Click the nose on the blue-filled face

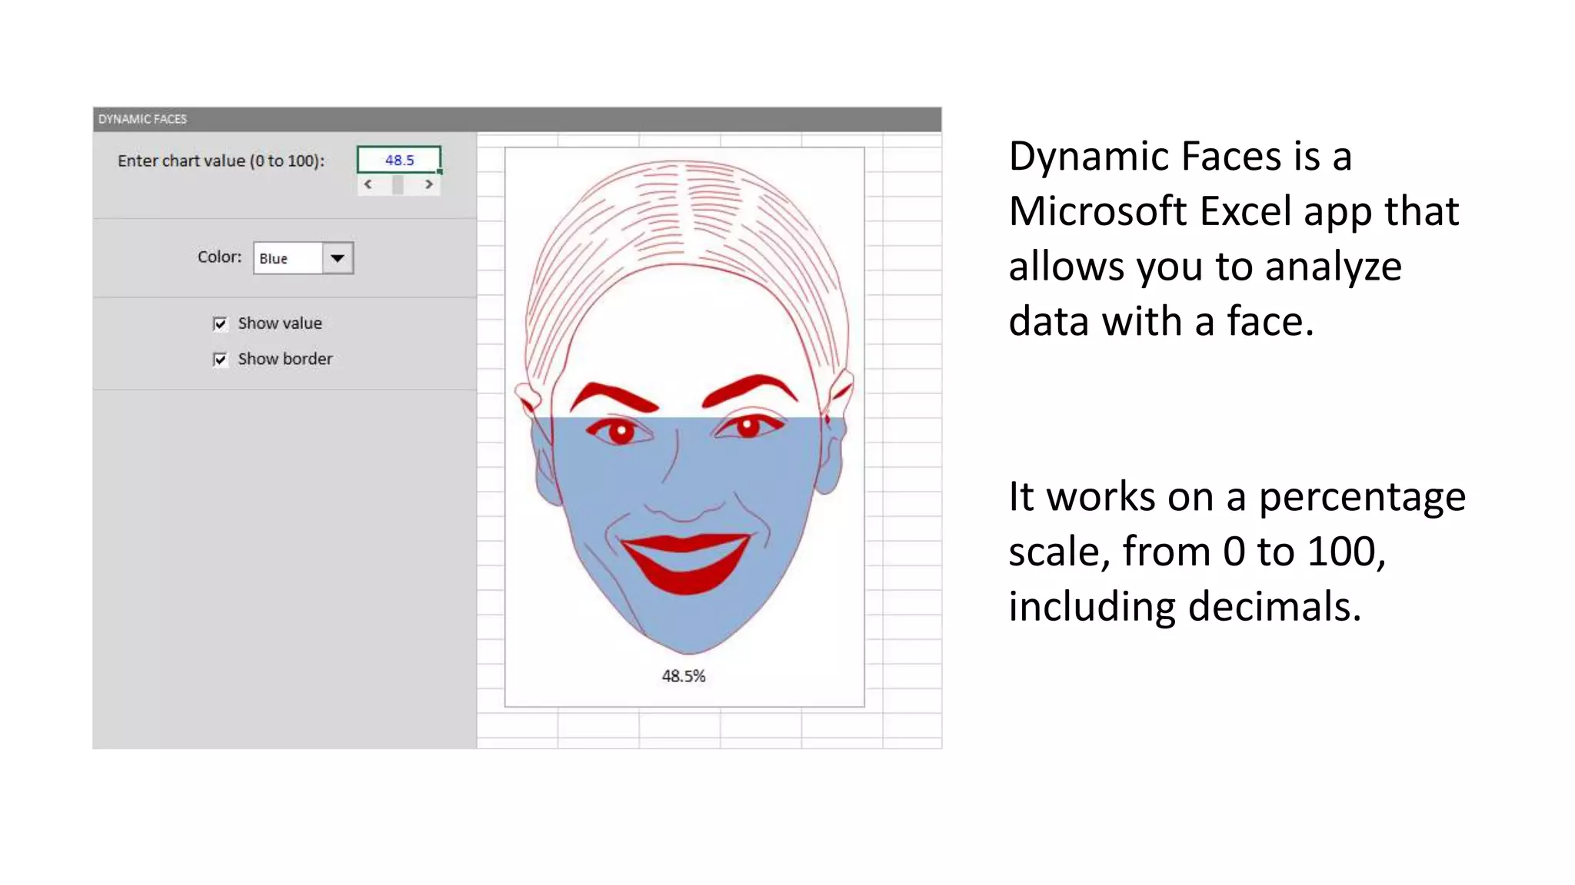677,492
